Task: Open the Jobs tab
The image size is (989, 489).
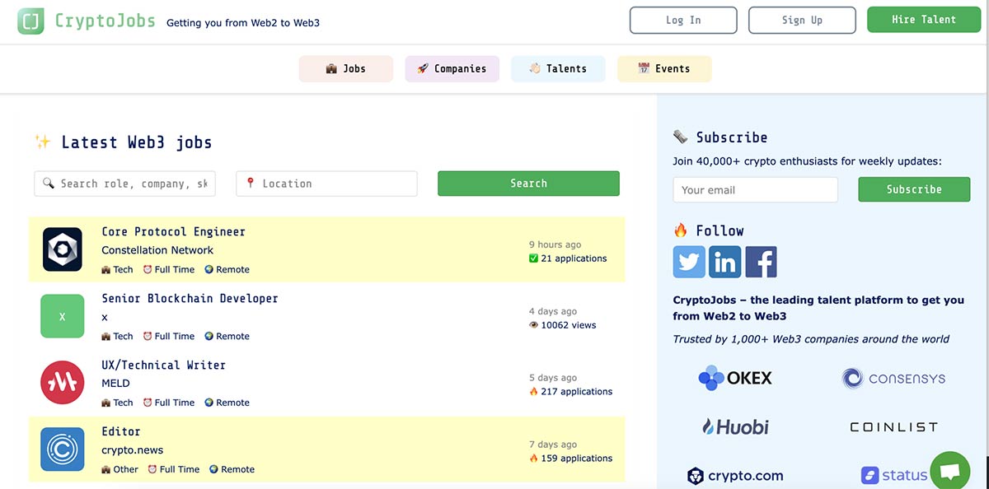Action: [x=346, y=69]
